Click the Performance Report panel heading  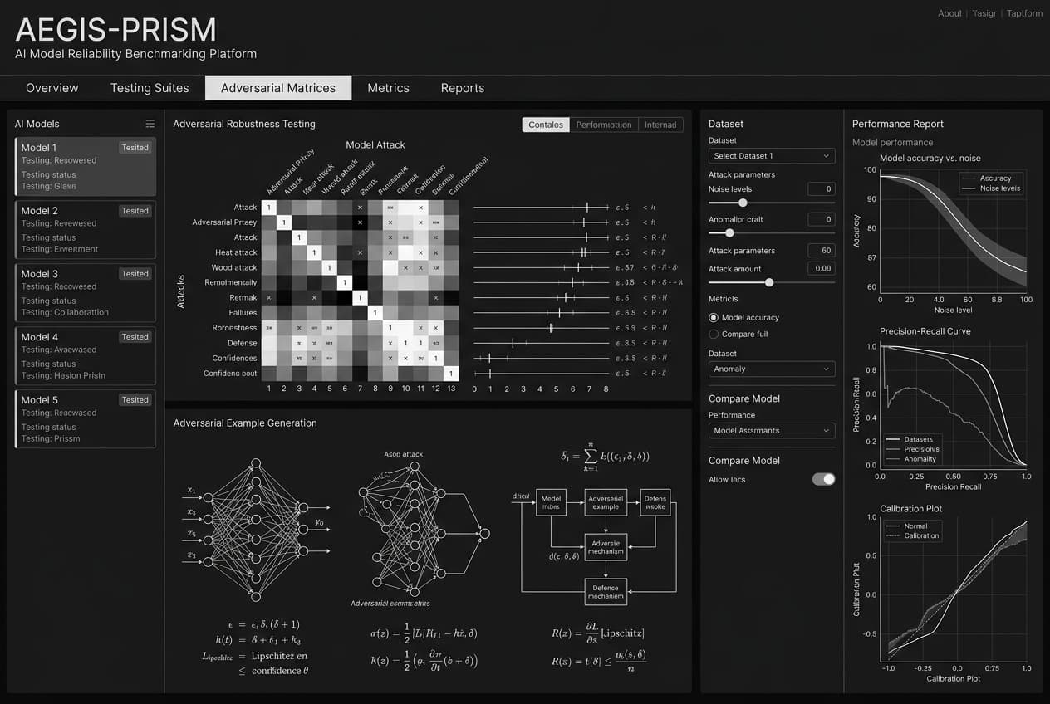pyautogui.click(x=898, y=124)
